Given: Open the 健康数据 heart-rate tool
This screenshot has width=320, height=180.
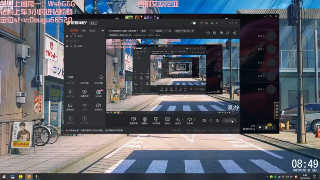Looking at the screenshot, I should tap(84, 93).
